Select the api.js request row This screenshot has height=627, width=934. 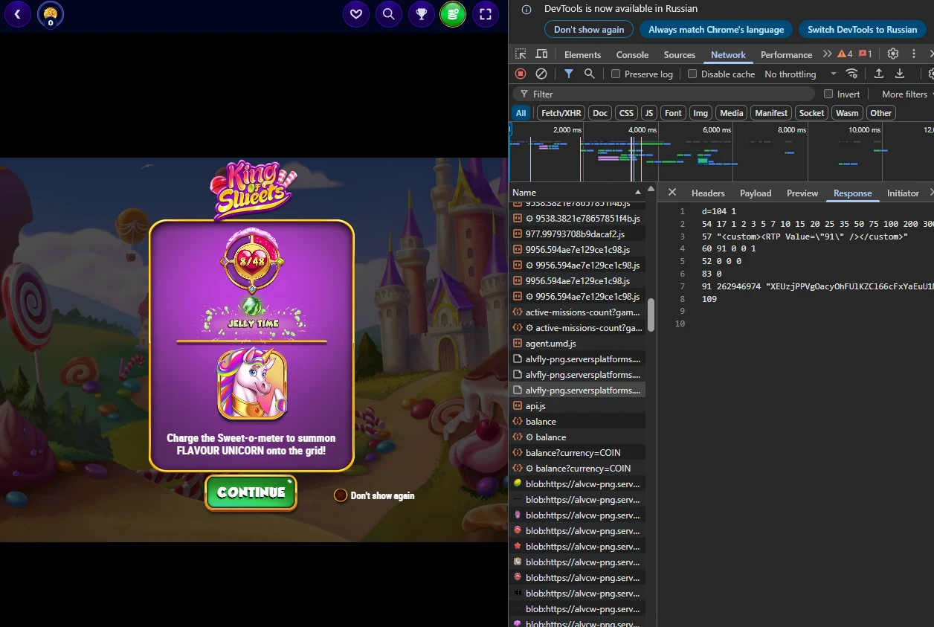[x=577, y=406]
